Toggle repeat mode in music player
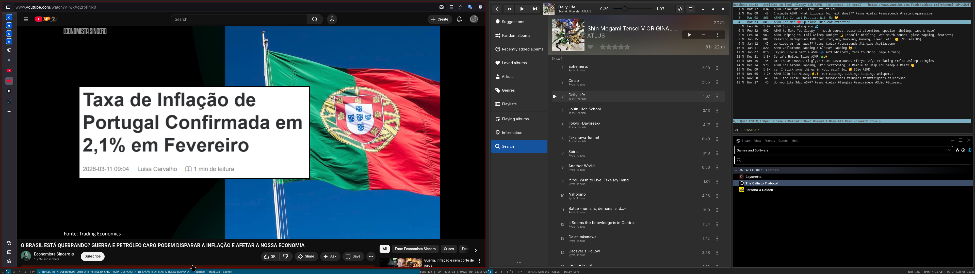Viewport: 975px width, 274px height. (x=680, y=9)
